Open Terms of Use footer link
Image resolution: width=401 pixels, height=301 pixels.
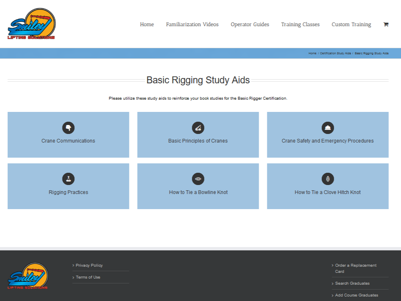click(x=88, y=277)
